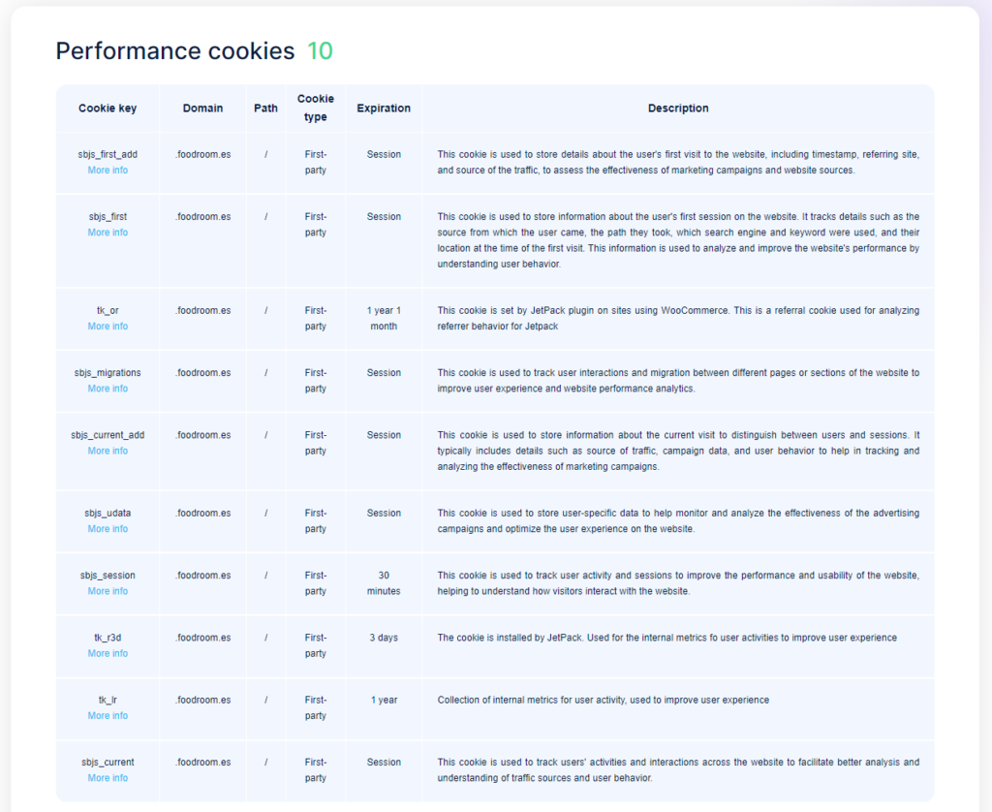Click the Performance cookies heading
This screenshot has height=812, width=992.
175,51
